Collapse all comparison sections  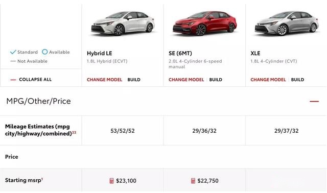[x=35, y=80]
